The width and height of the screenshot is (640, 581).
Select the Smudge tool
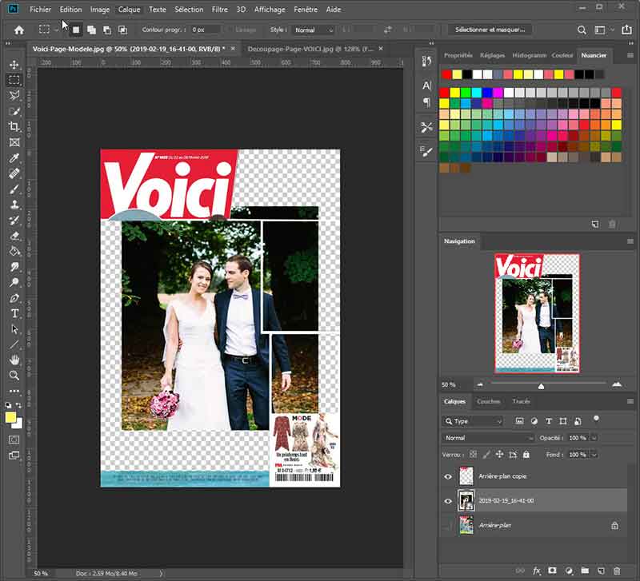point(14,267)
